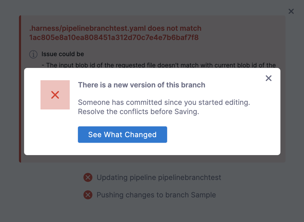Click the dialog title about new branch version
The width and height of the screenshot is (304, 222).
click(x=141, y=85)
